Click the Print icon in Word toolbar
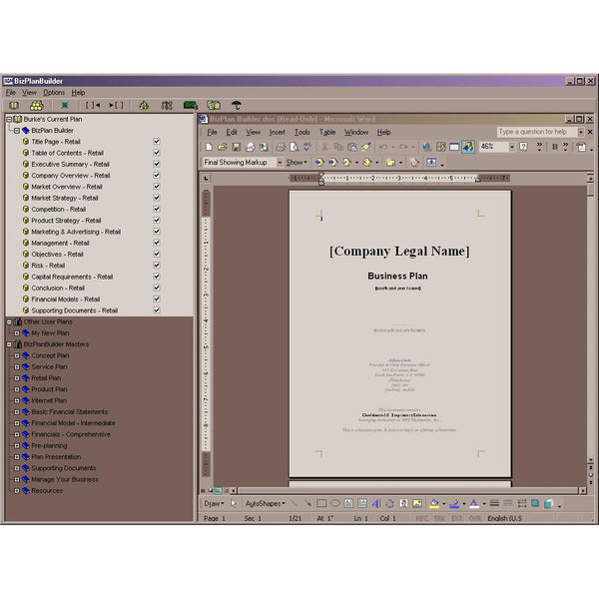This screenshot has height=599, width=599. click(281, 147)
